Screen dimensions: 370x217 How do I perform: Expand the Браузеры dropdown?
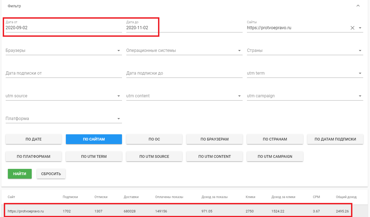click(x=119, y=51)
